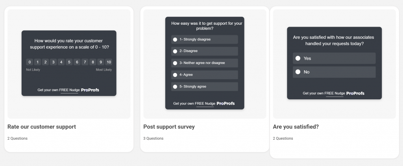Choose rating 3 in support survey
The height and width of the screenshot is (166, 403).
coord(53,62)
